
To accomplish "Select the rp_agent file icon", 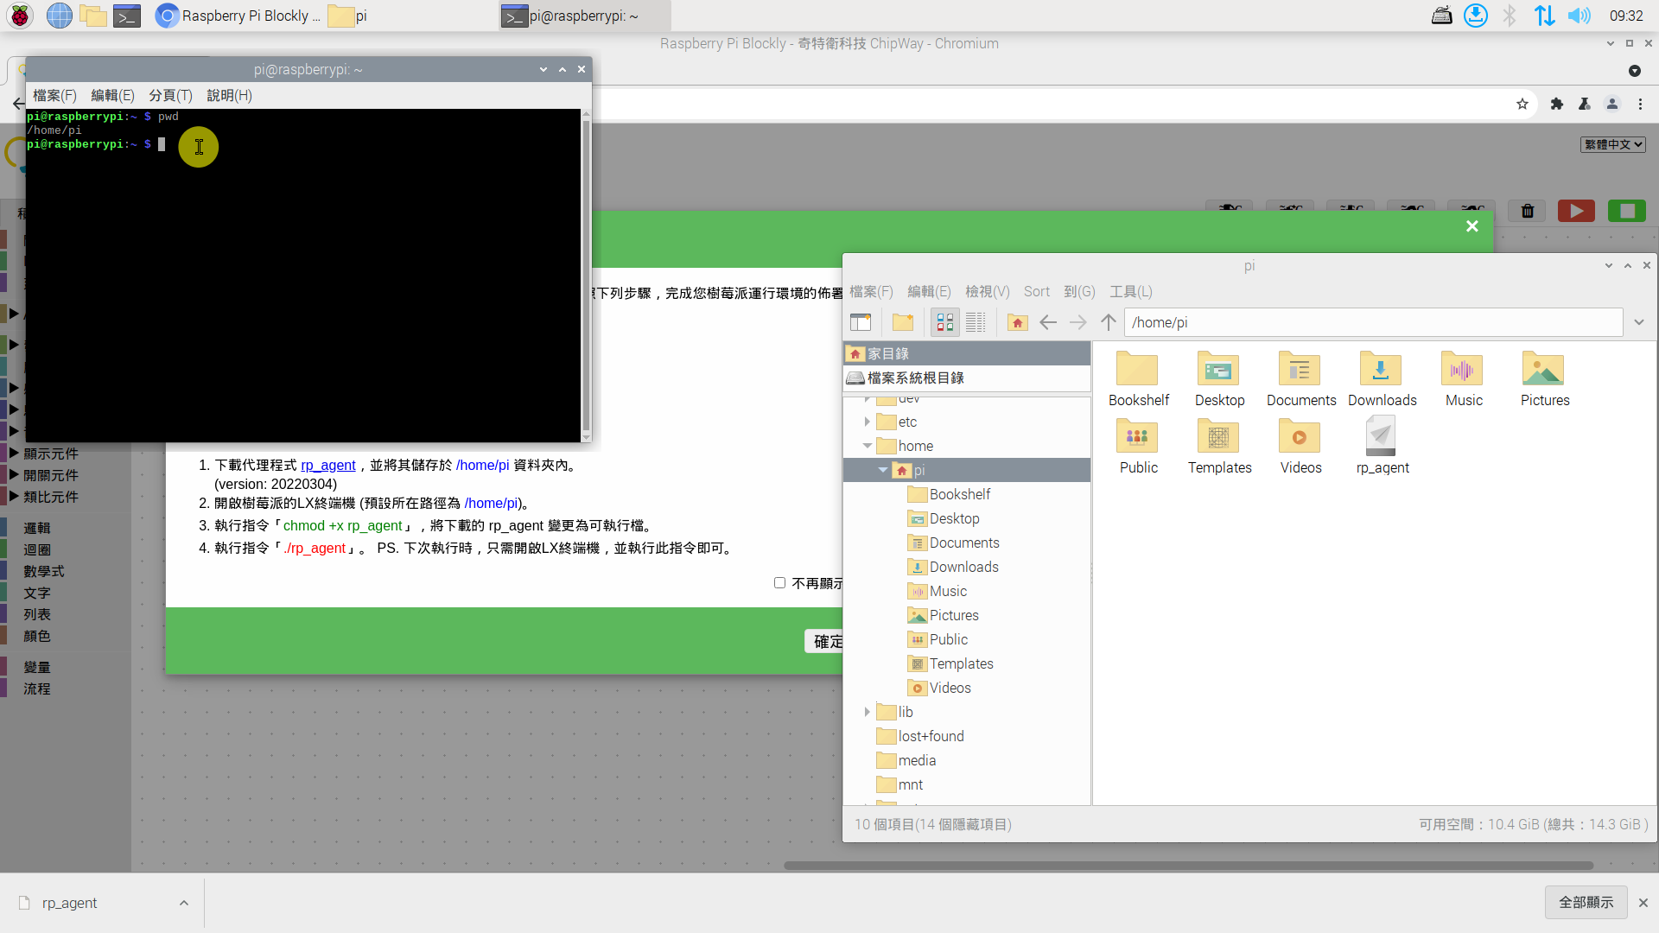I will [x=1381, y=436].
